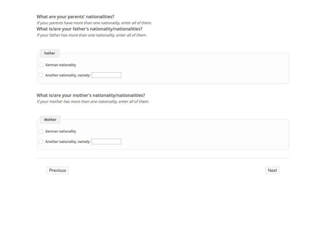Click the italic hint about mother's nationalities
The image size is (326, 240).
pyautogui.click(x=93, y=101)
